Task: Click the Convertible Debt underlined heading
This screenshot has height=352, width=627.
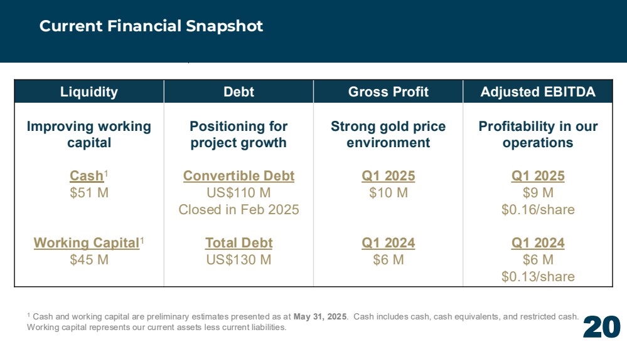Action: tap(238, 175)
